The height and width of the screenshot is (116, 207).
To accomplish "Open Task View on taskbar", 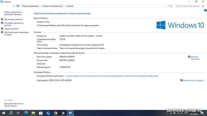I will 18,113.
